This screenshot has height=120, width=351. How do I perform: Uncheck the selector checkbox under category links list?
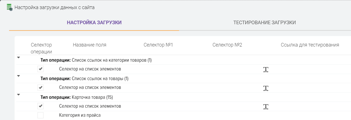tap(40, 69)
